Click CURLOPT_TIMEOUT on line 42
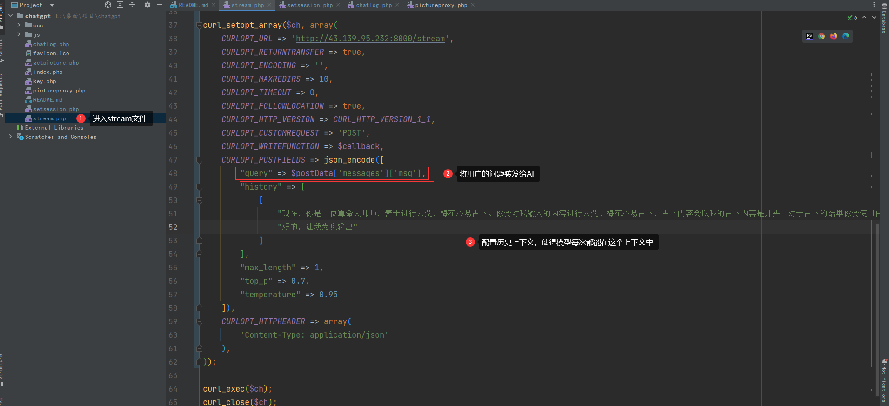 [256, 92]
